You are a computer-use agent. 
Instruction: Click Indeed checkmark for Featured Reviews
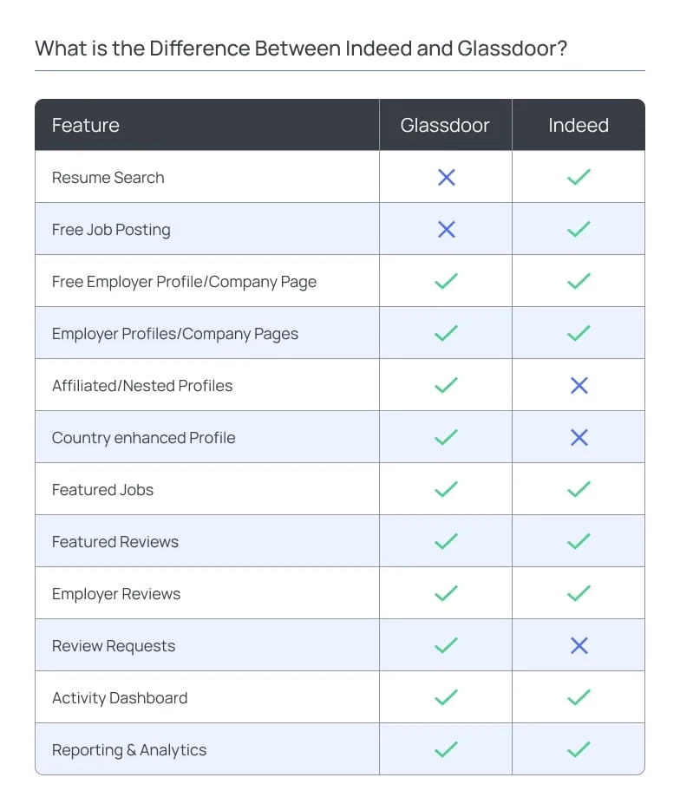coord(579,541)
